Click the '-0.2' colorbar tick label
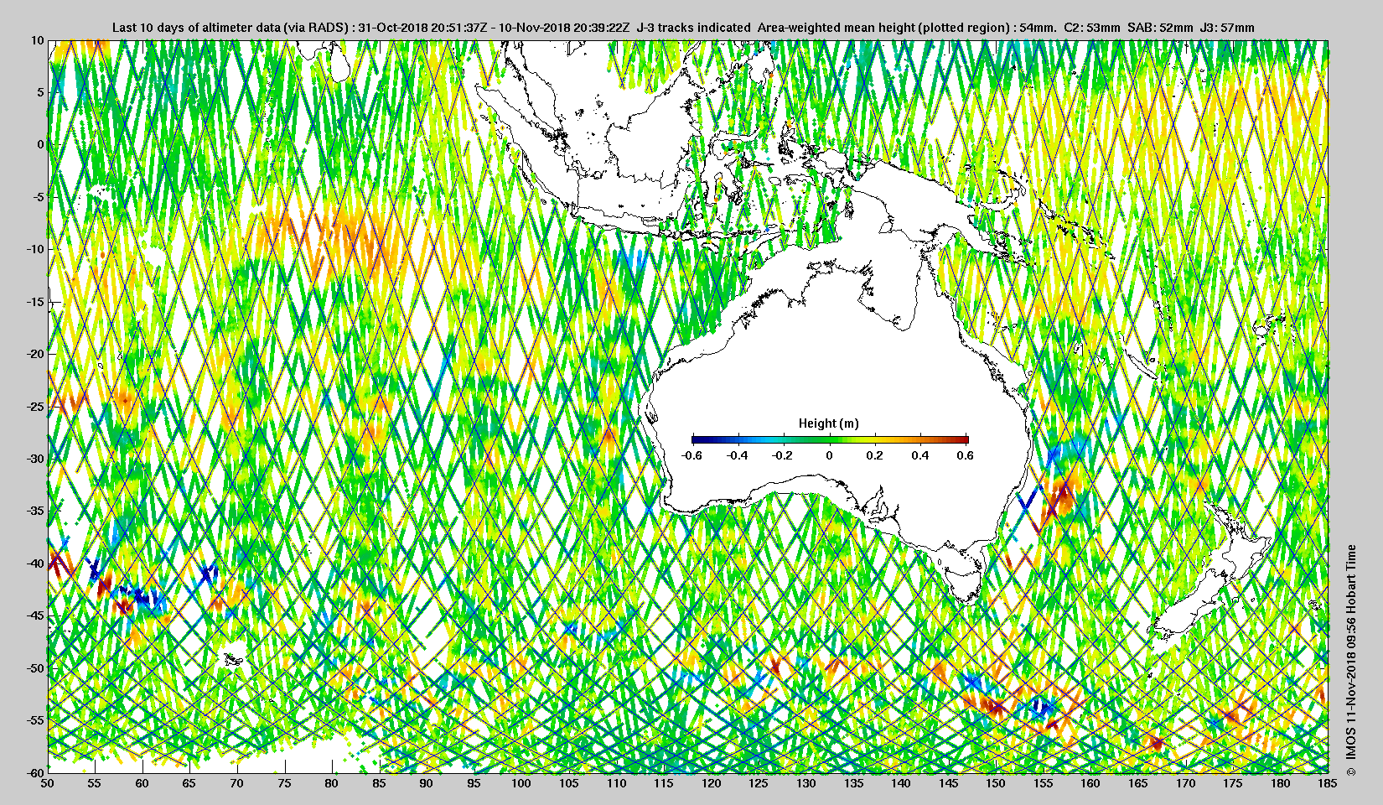Viewport: 1383px width, 805px height. [x=783, y=455]
